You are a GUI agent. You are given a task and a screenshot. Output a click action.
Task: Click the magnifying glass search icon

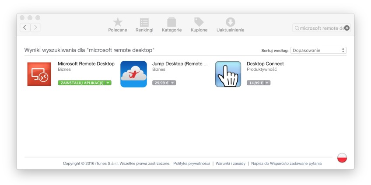[297, 28]
